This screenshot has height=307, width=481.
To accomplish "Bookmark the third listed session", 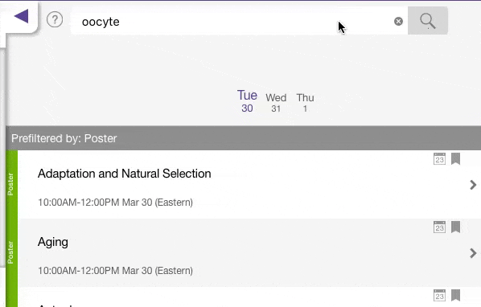I will tap(455, 295).
